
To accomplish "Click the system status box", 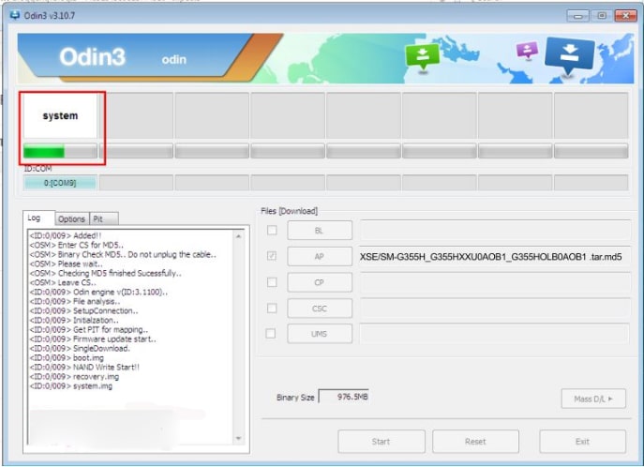I will click(60, 115).
